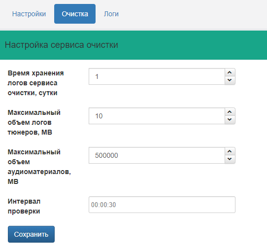Focus the tuner logs volume field containing 10
Viewport: 267px width, 250px height.
(157, 116)
